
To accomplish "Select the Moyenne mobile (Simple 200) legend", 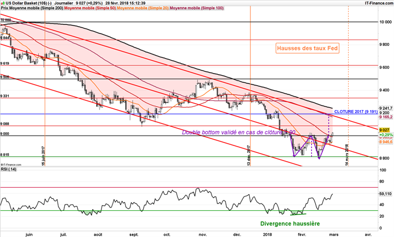I will tap(36, 8).
